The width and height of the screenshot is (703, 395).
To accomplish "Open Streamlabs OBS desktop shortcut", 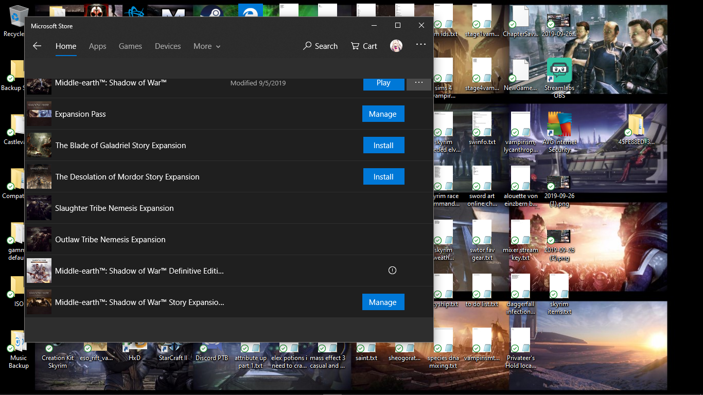I will 559,77.
